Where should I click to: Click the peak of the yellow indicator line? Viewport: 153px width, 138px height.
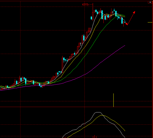point(102,115)
